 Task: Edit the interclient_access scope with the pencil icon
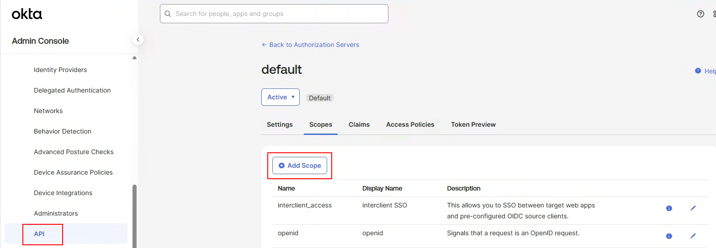pos(693,208)
